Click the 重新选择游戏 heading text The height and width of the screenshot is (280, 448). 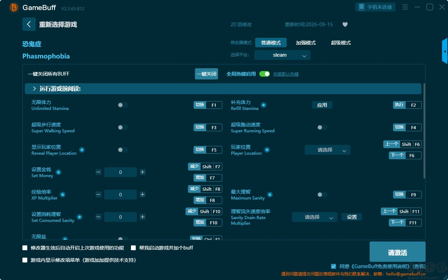58,24
